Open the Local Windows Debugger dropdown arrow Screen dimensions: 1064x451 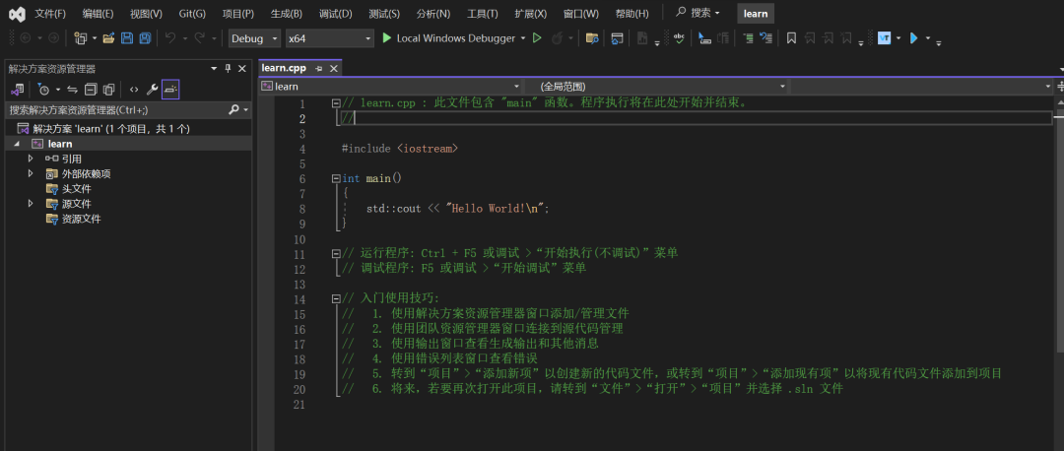[x=523, y=38]
